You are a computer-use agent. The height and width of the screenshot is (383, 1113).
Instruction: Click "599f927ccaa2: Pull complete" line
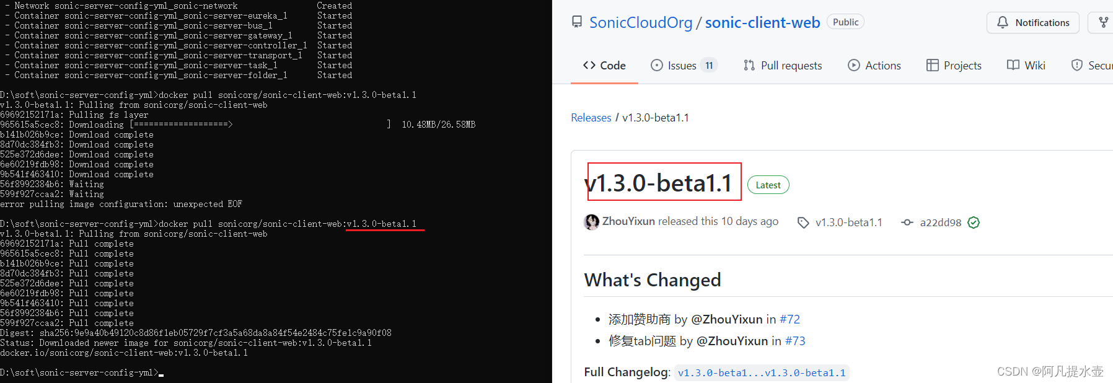pos(67,323)
